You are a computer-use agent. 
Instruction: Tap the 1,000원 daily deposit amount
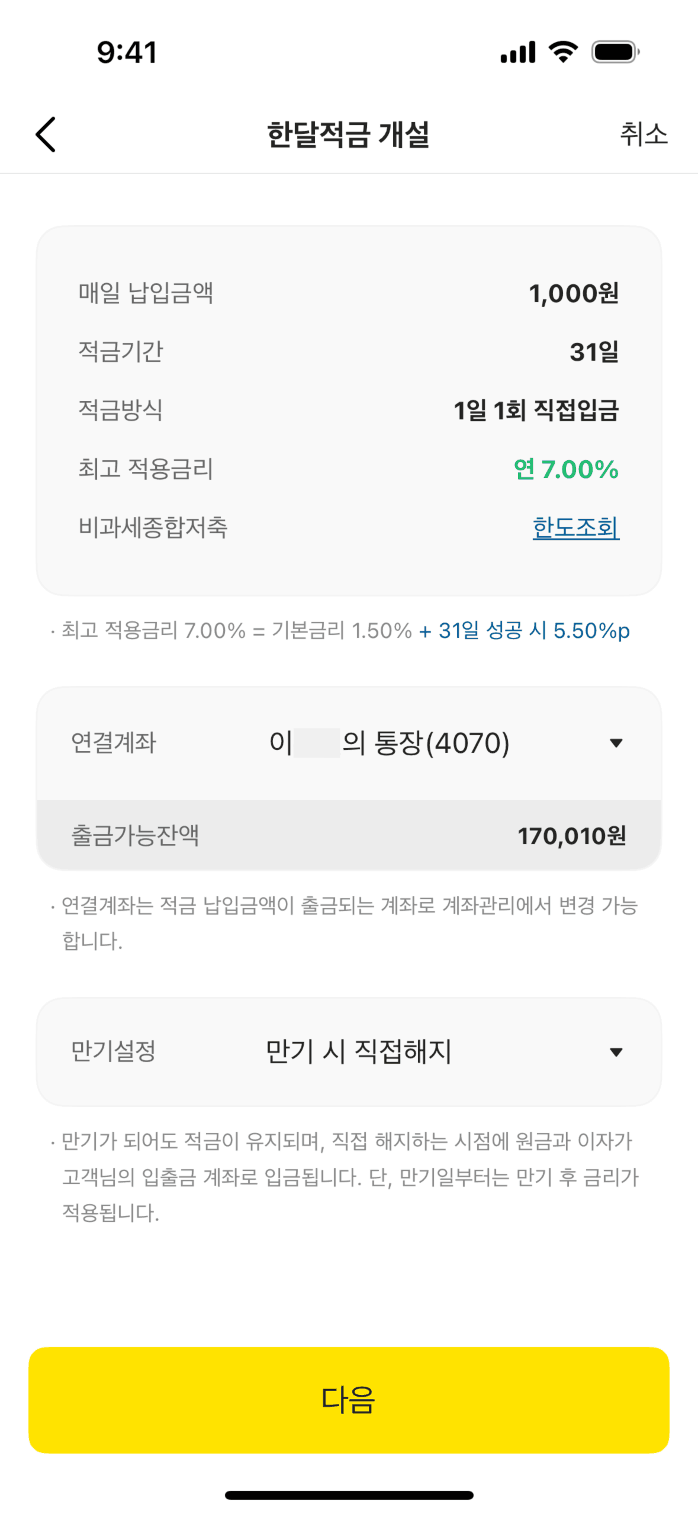click(573, 293)
